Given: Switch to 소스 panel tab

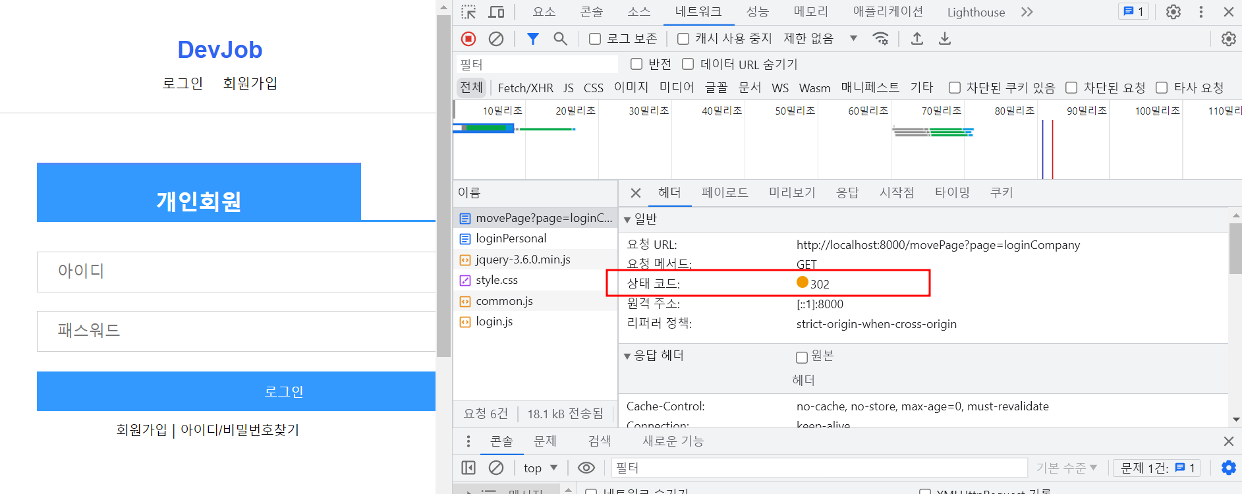Looking at the screenshot, I should [639, 12].
